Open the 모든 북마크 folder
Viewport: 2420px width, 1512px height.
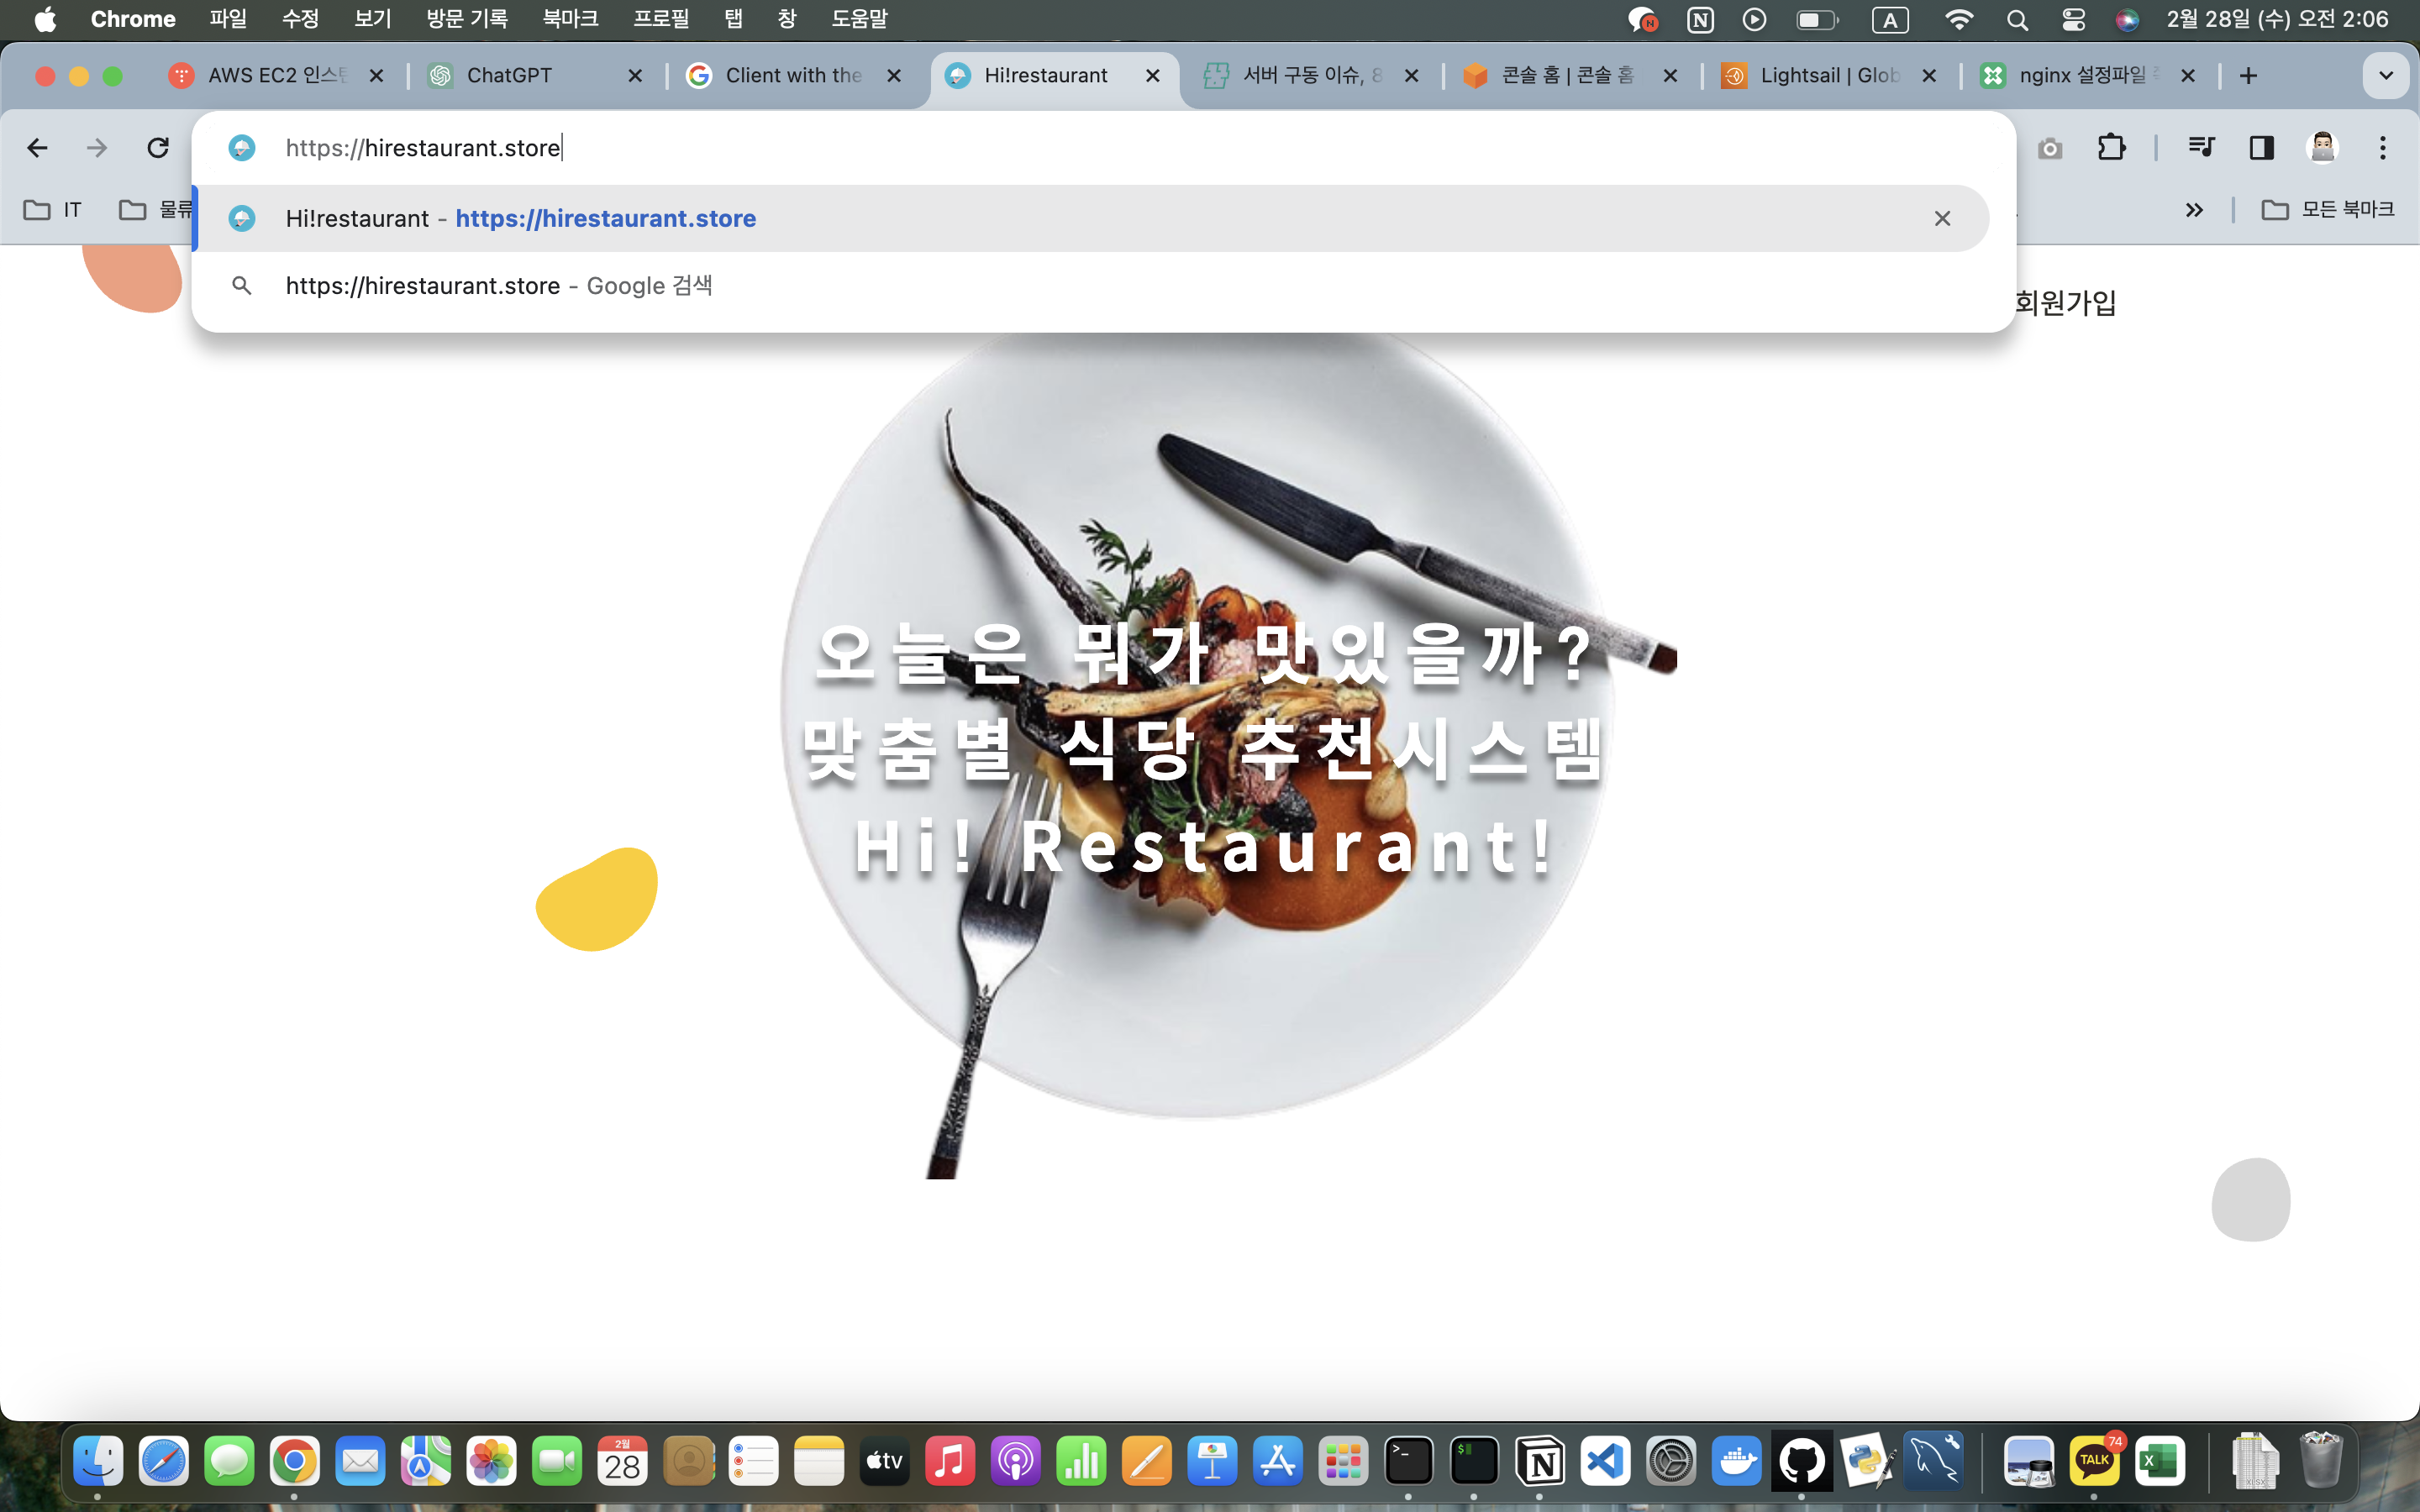point(2328,210)
